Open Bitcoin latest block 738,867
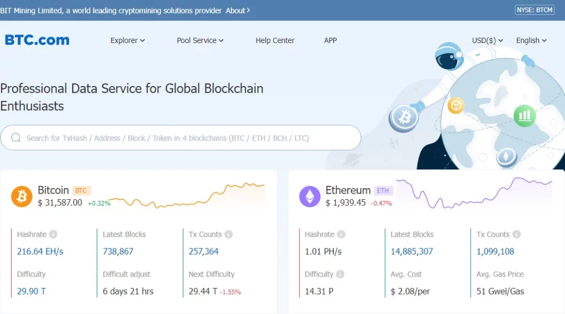565x314 pixels. point(118,252)
